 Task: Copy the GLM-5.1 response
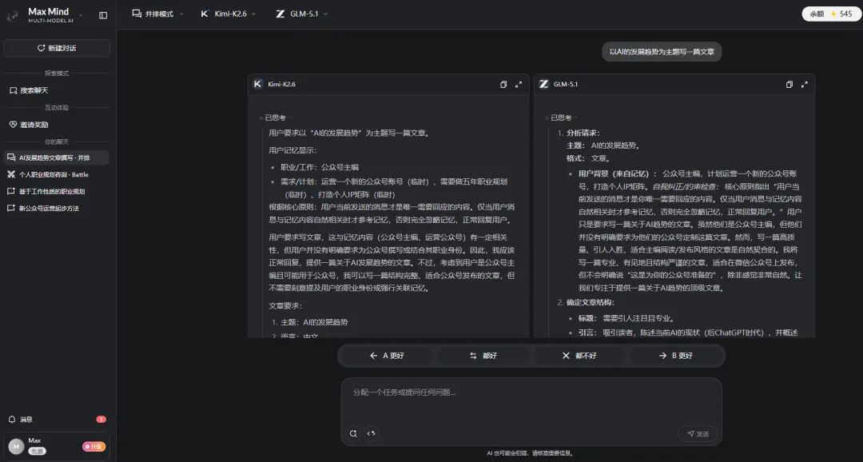(789, 84)
